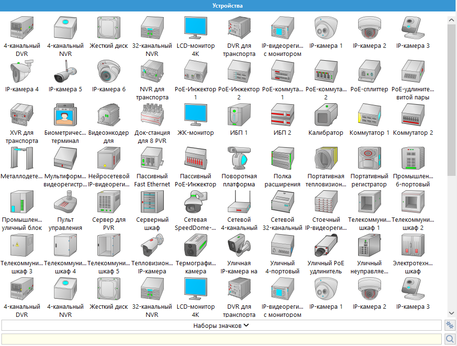
Task: Pick the Биометрический терминал icon
Action: 65,115
